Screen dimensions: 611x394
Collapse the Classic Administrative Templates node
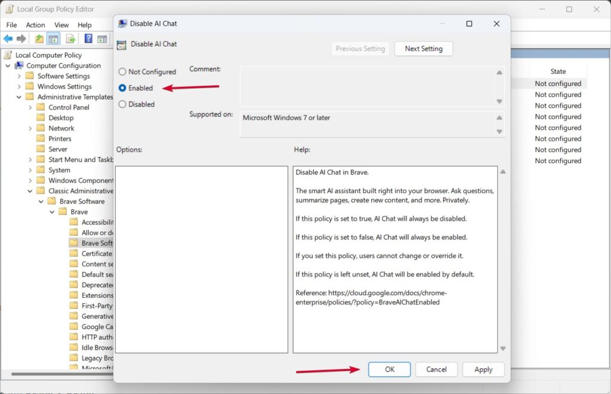[30, 191]
